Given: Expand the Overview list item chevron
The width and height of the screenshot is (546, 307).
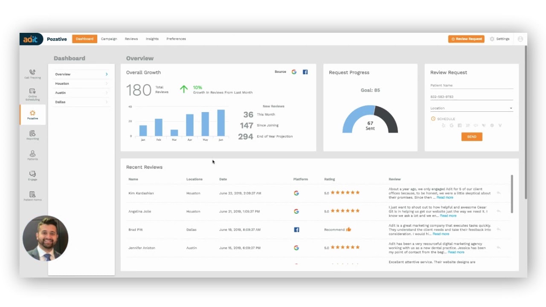Looking at the screenshot, I should (x=107, y=74).
